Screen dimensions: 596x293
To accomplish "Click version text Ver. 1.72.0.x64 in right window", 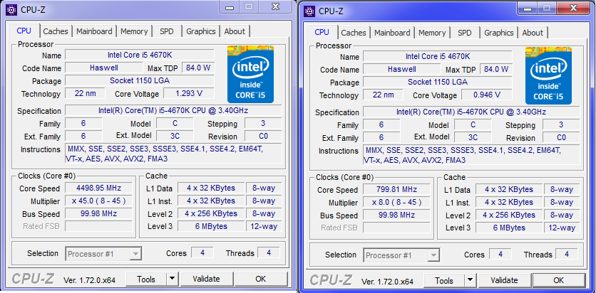I will click(x=387, y=282).
